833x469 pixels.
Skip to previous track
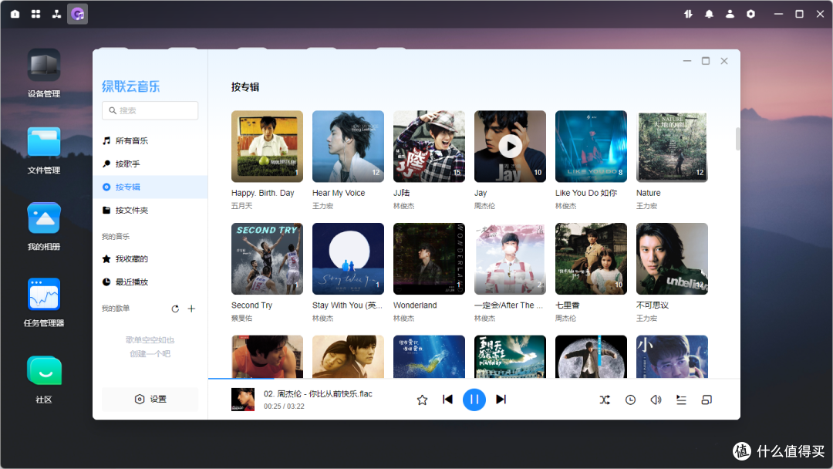pyautogui.click(x=447, y=400)
